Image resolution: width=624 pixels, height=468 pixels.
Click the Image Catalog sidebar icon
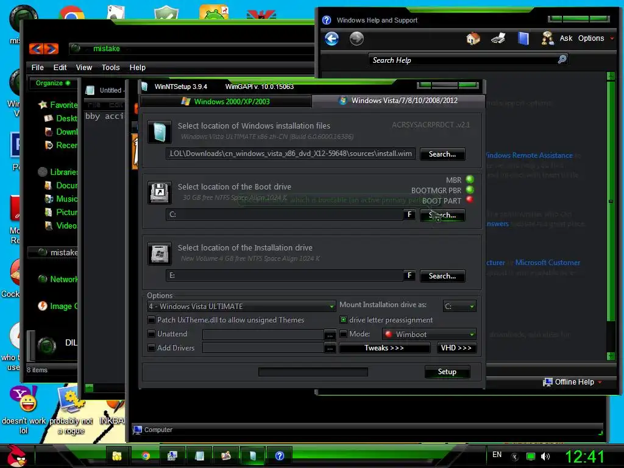point(43,306)
